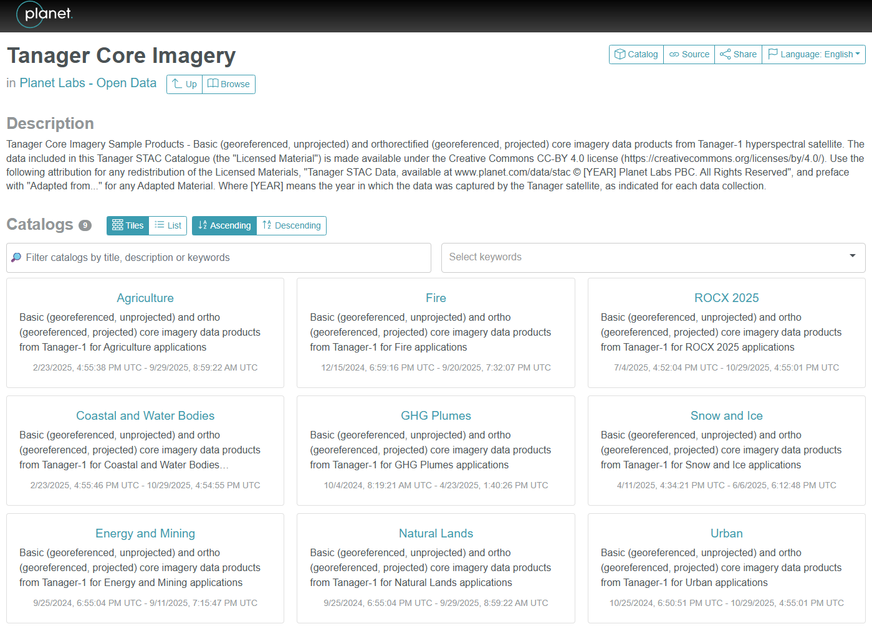View the Source link button
This screenshot has width=872, height=629.
689,54
